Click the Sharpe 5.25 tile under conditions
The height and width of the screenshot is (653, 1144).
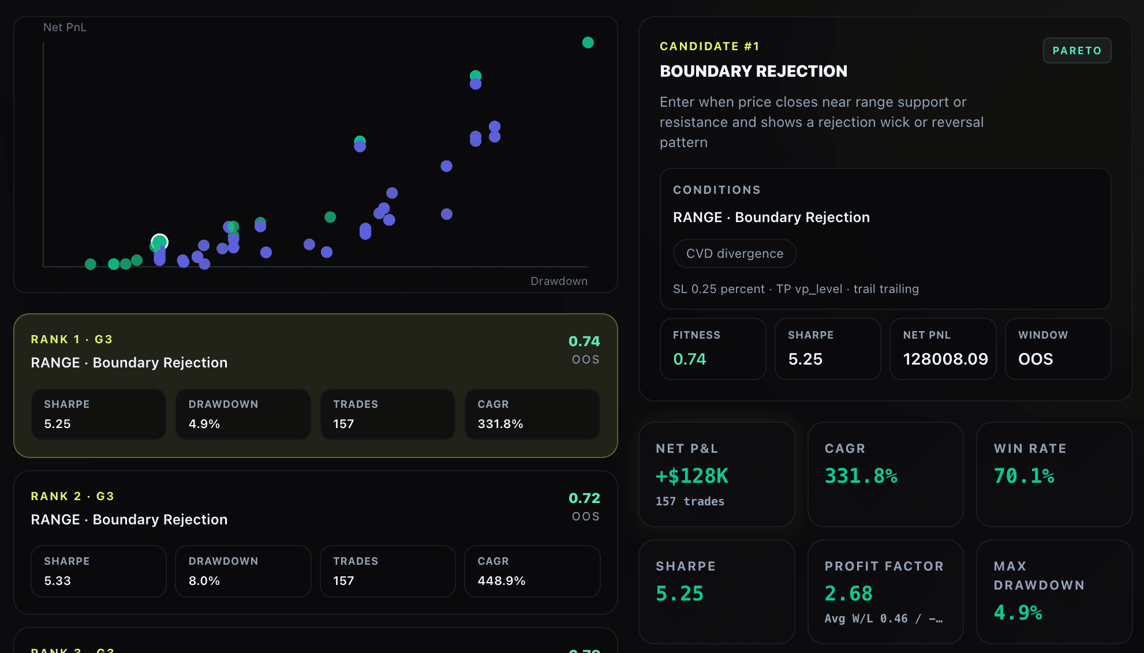pos(828,349)
